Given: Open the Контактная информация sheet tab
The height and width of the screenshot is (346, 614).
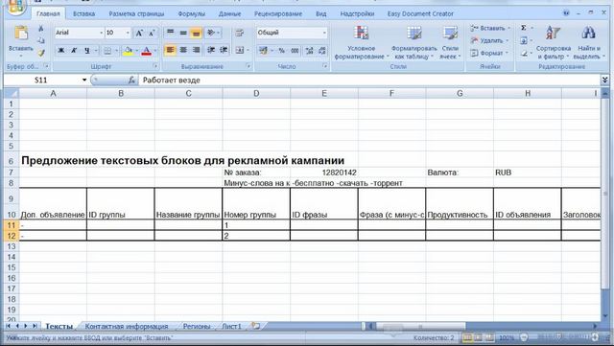Looking at the screenshot, I should tap(127, 326).
